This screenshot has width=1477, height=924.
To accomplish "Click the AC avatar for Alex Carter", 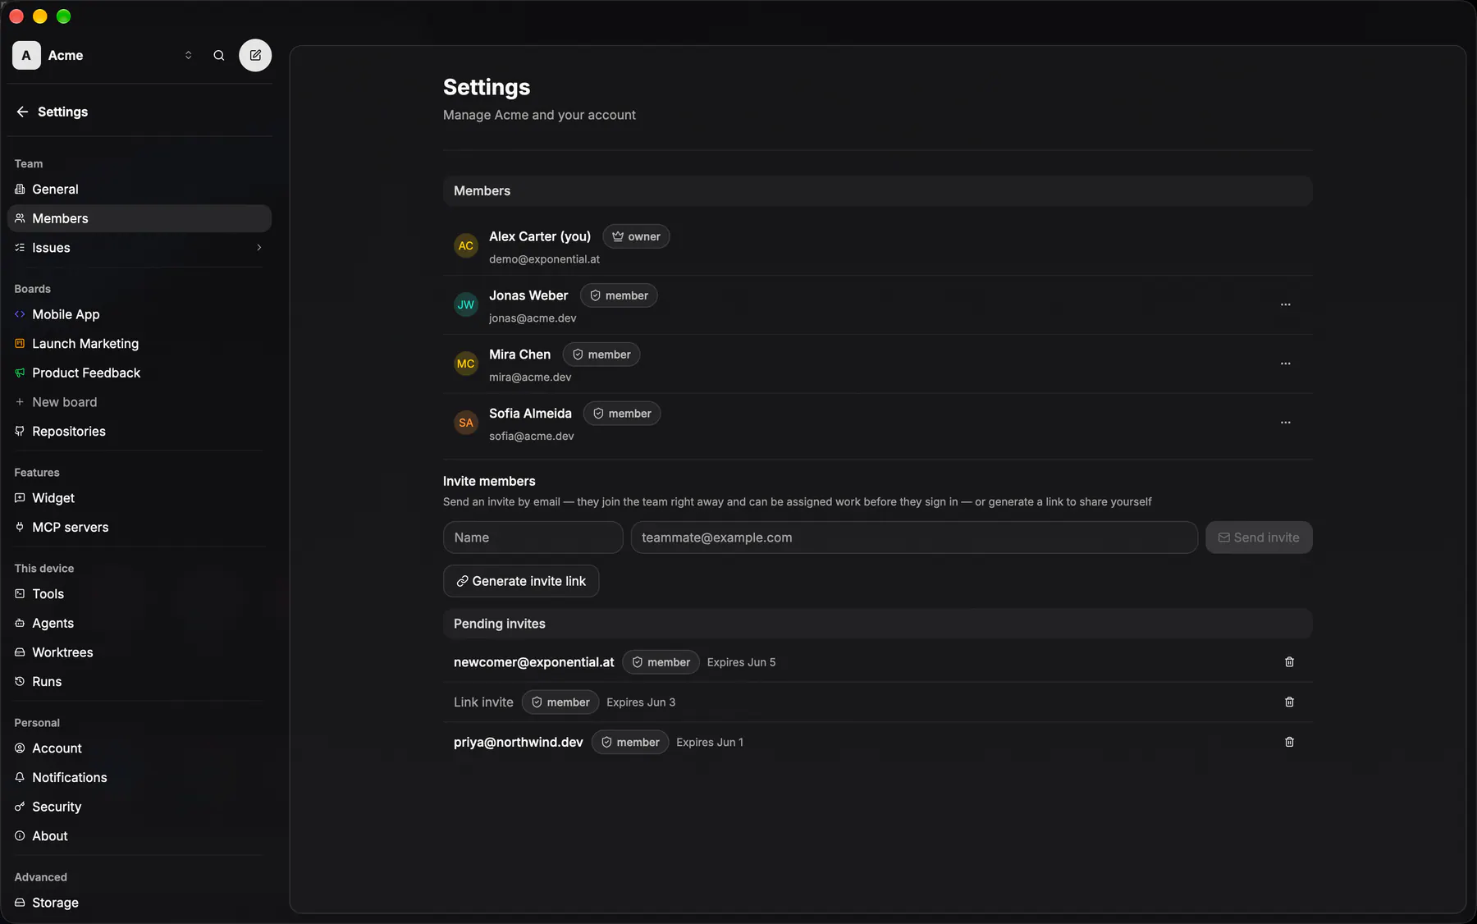I will 466,246.
